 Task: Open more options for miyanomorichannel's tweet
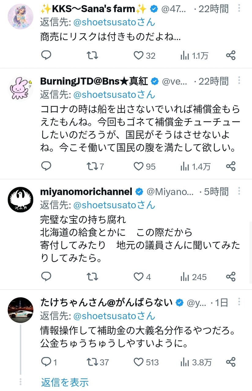coord(239,191)
